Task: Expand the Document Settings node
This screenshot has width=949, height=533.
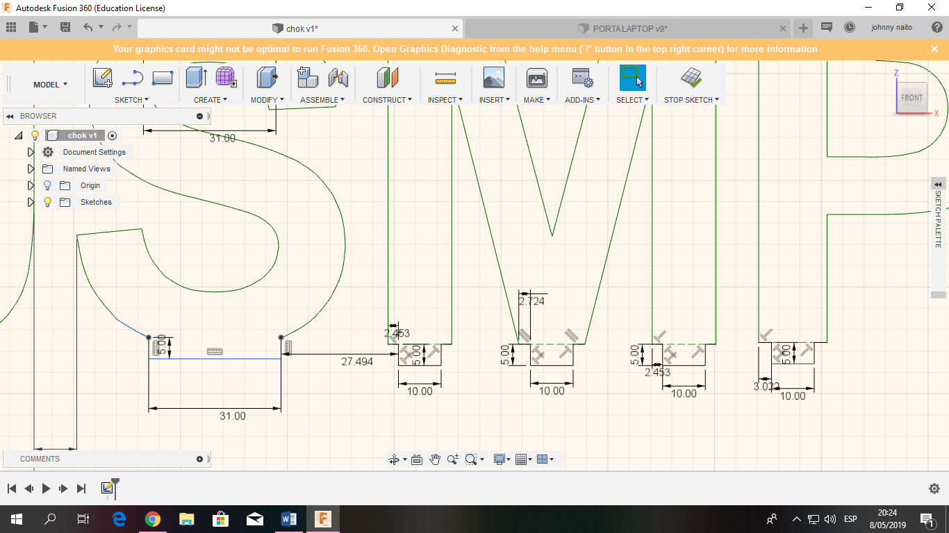Action: point(31,152)
